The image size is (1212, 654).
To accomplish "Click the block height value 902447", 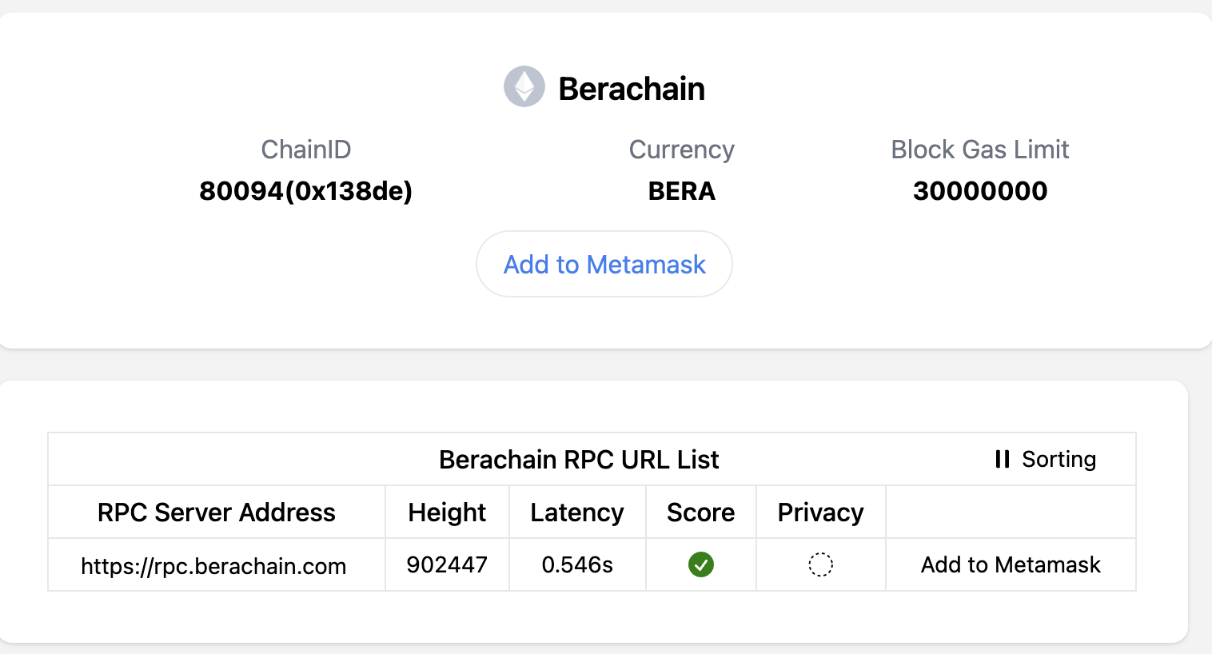I will 447,564.
